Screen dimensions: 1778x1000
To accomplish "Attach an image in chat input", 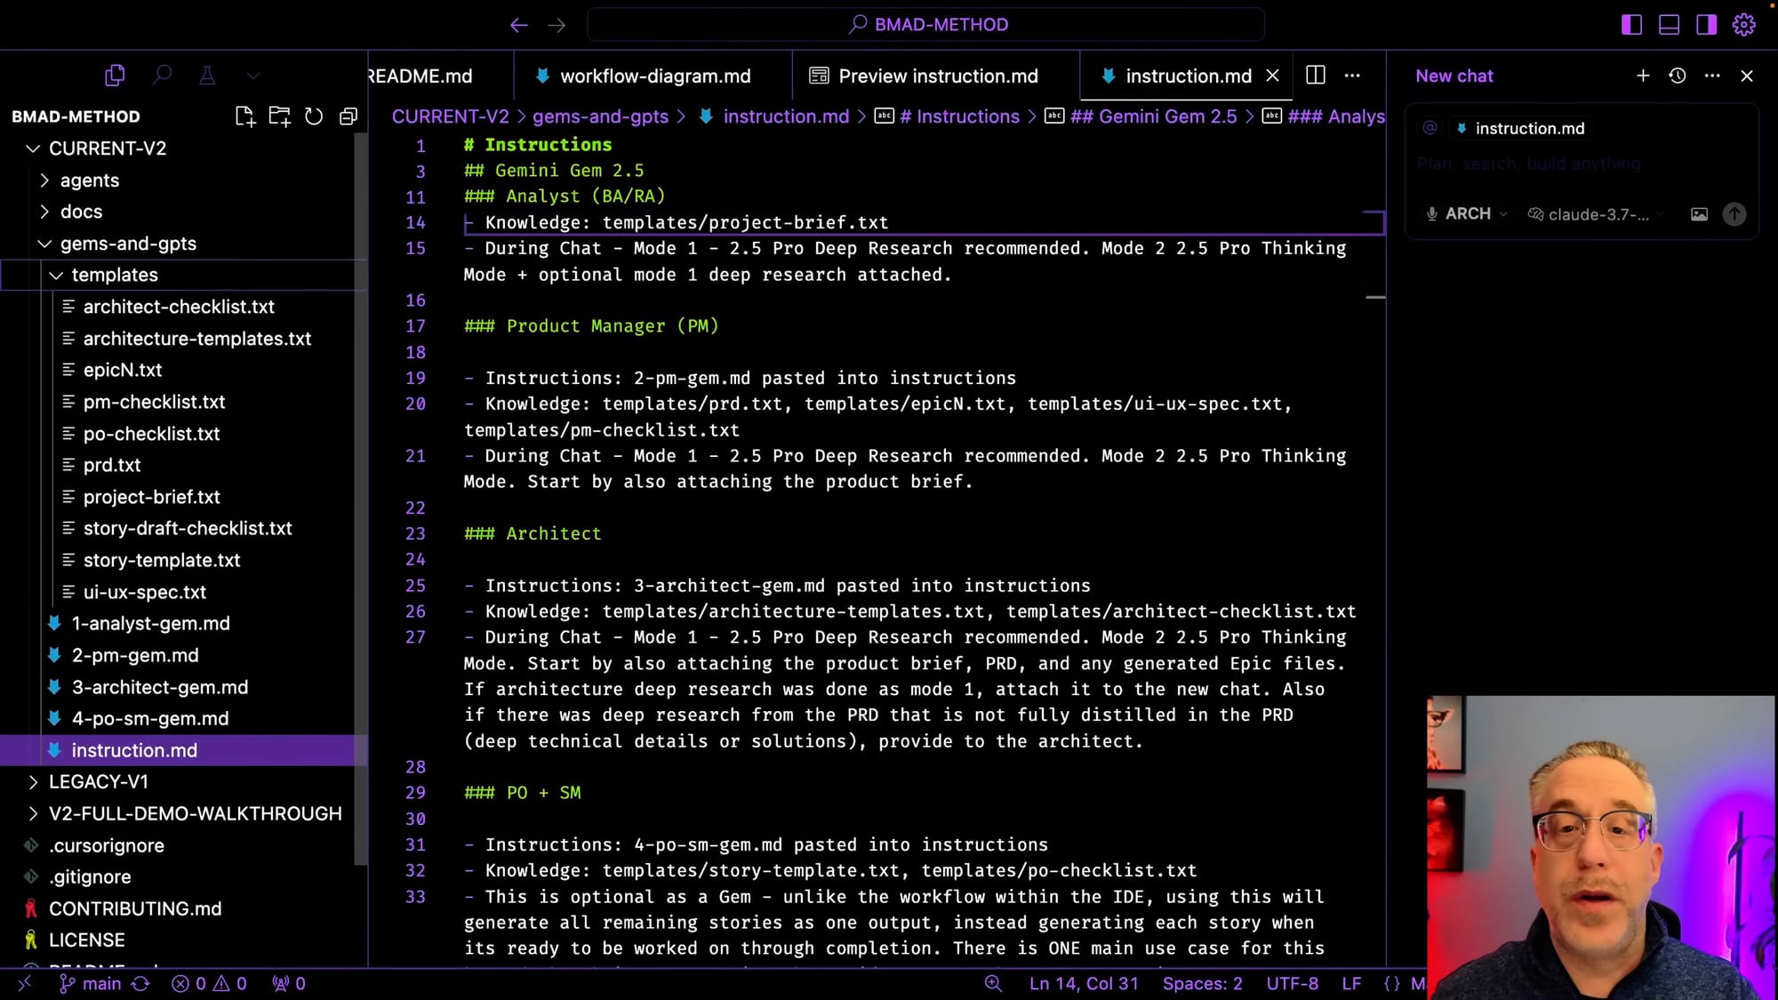I will [x=1699, y=214].
